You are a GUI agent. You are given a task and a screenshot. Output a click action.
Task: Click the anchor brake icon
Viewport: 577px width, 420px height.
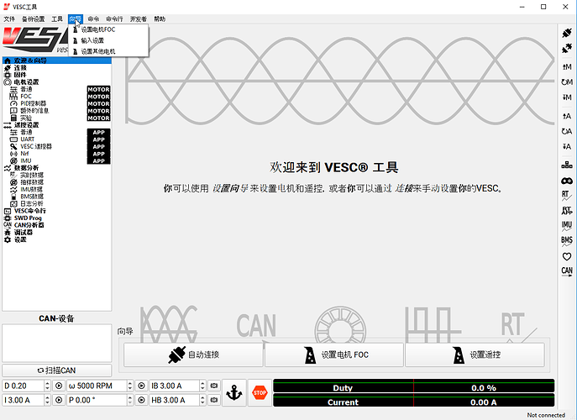pos(235,392)
